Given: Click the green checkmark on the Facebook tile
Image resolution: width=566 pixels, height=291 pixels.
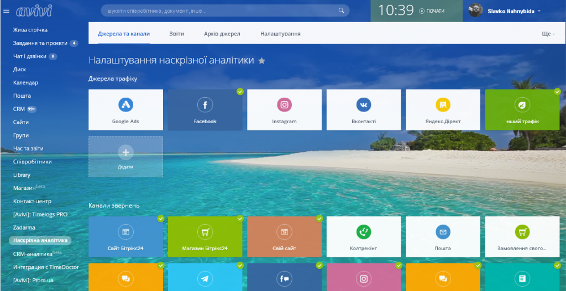Looking at the screenshot, I should point(240,92).
